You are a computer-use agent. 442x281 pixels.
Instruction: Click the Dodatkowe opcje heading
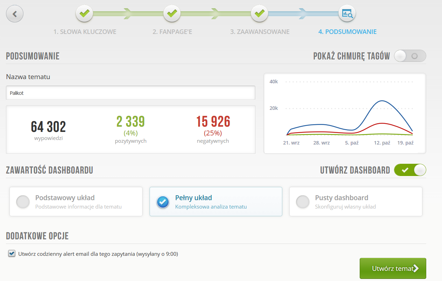coord(37,236)
